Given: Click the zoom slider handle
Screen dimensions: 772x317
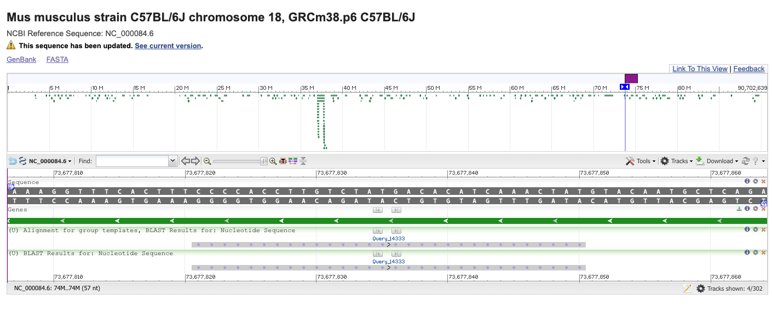Looking at the screenshot, I should pyautogui.click(x=264, y=161).
